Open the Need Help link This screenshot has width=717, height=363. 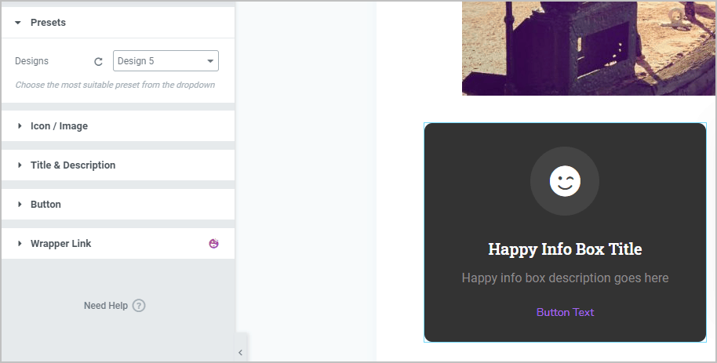105,306
